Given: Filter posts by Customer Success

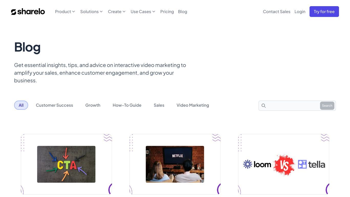Looking at the screenshot, I should 54,105.
